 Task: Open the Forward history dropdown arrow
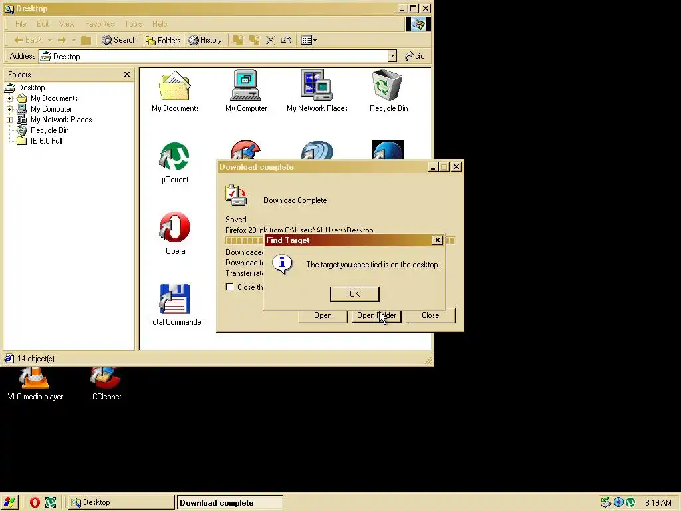point(74,40)
